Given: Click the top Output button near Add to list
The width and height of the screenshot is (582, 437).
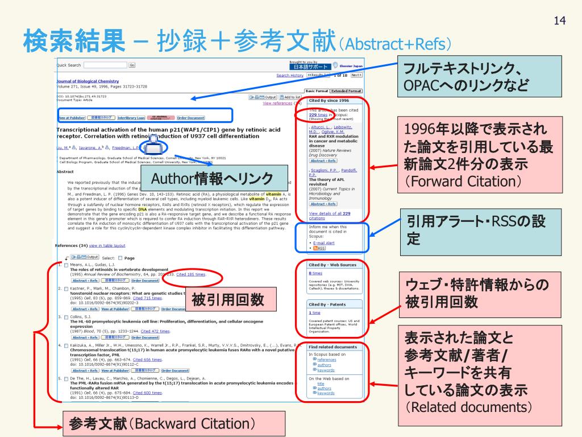Looking at the screenshot, I should [x=263, y=97].
